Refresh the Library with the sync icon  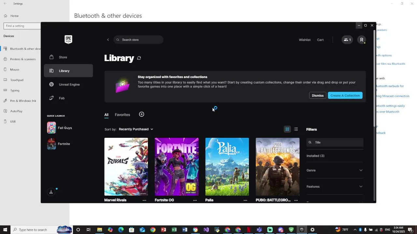[x=139, y=58]
